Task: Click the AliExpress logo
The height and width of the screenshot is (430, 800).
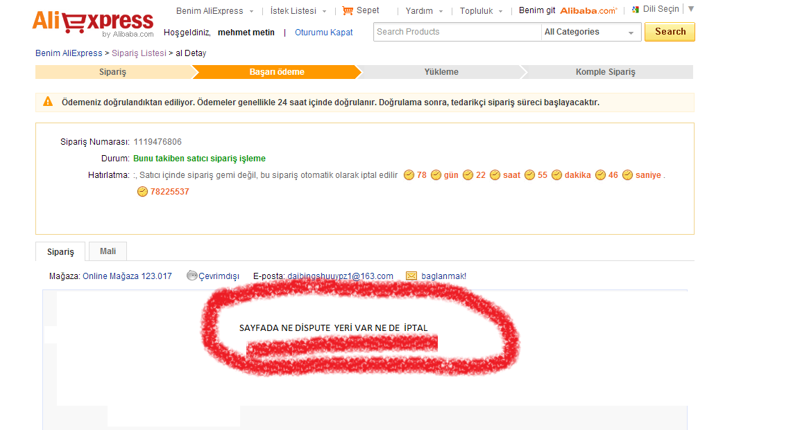Action: click(93, 24)
